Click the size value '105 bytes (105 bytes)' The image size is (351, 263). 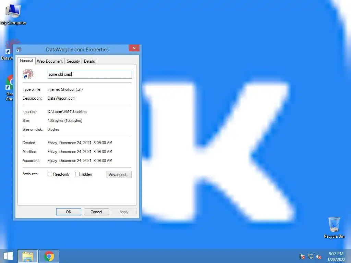[x=65, y=121]
